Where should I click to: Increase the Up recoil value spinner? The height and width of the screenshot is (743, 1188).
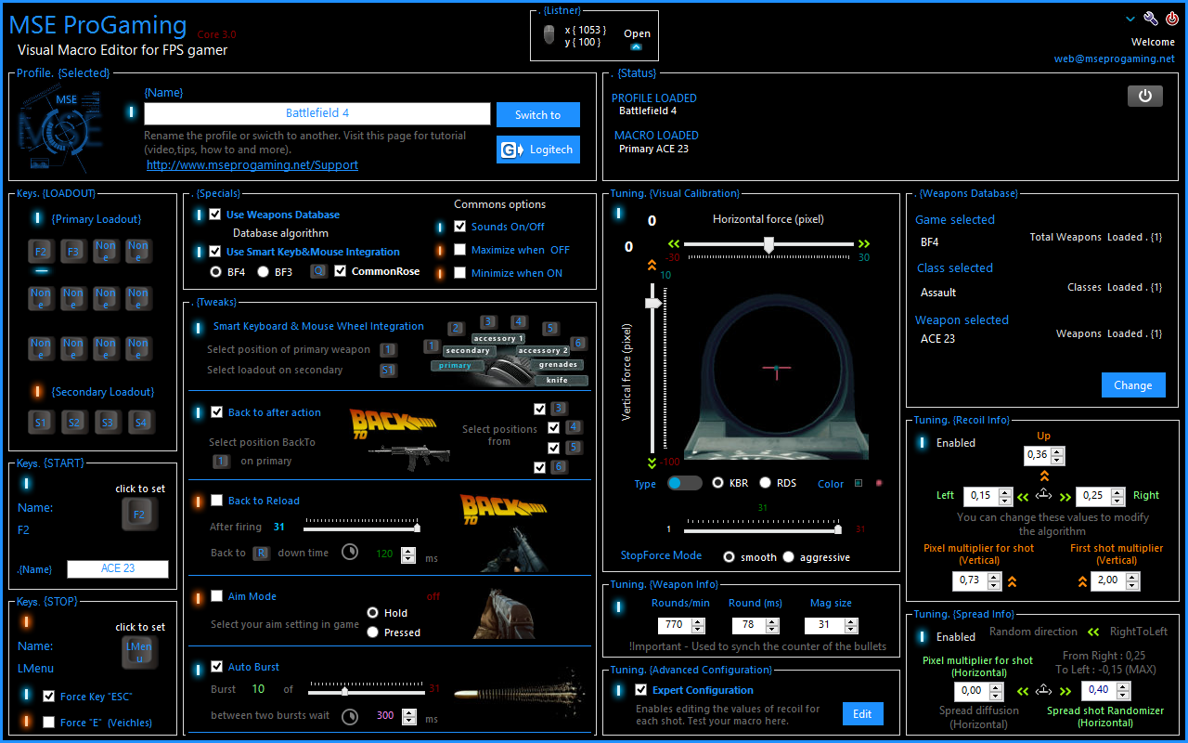click(x=1058, y=451)
